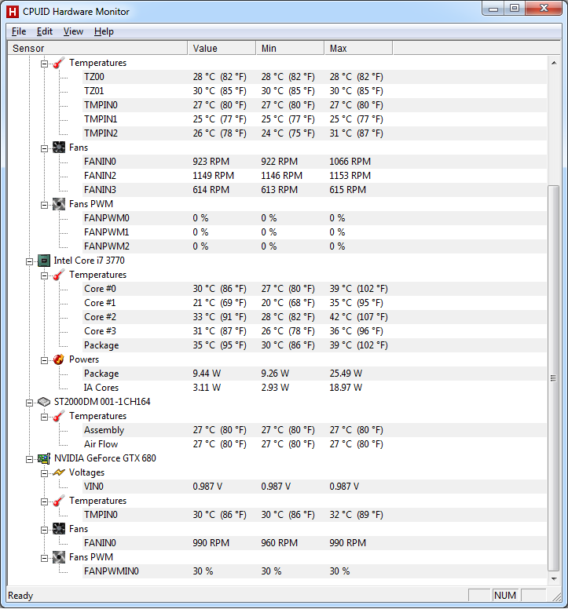Click the fan icon beside the GPU Fans PWM

click(x=59, y=557)
